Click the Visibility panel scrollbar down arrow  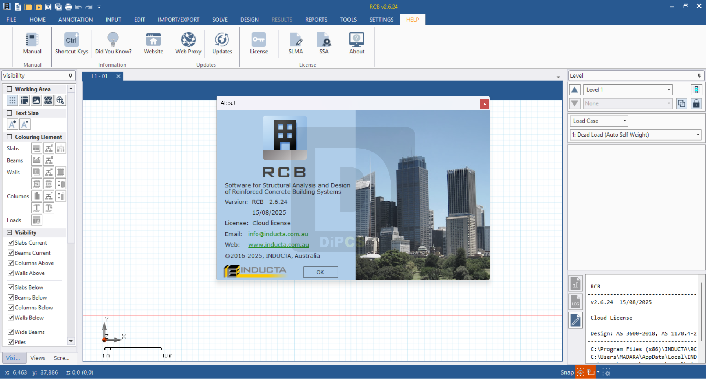tap(71, 341)
